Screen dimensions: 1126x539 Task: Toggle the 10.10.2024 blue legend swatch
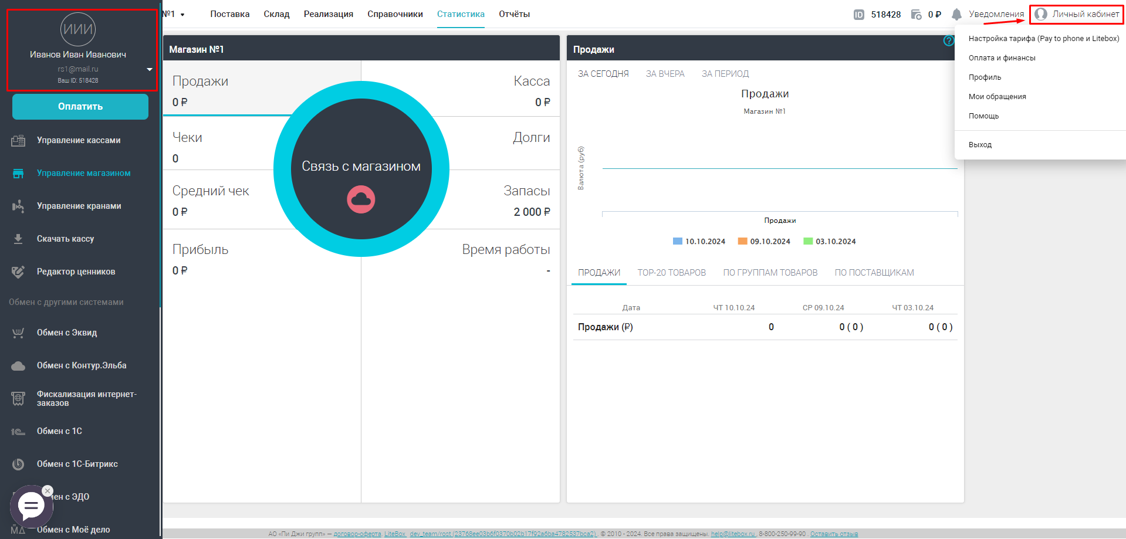click(678, 241)
